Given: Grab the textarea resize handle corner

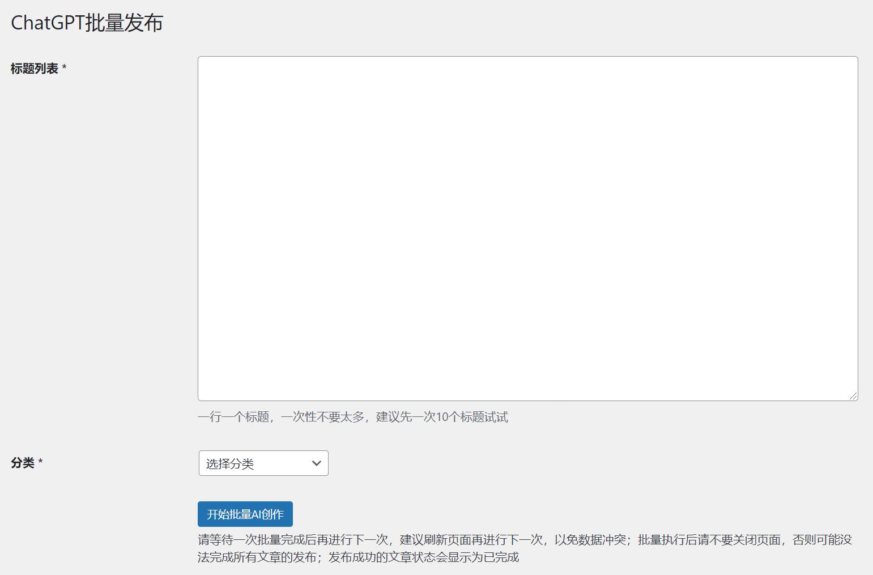Looking at the screenshot, I should [853, 396].
